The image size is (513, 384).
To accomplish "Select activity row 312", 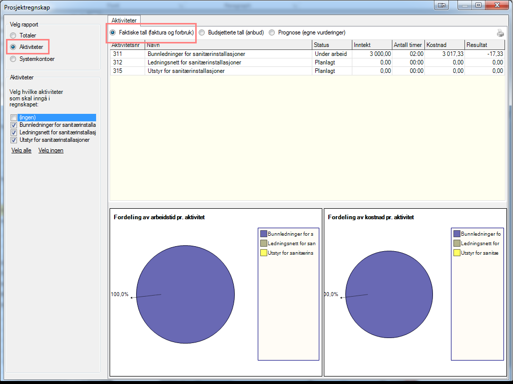I will point(307,62).
